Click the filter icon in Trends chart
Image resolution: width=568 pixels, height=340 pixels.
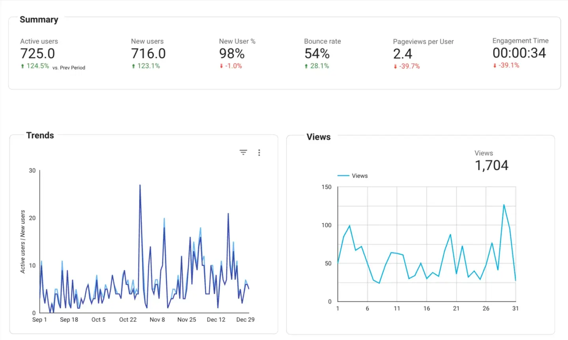click(243, 152)
